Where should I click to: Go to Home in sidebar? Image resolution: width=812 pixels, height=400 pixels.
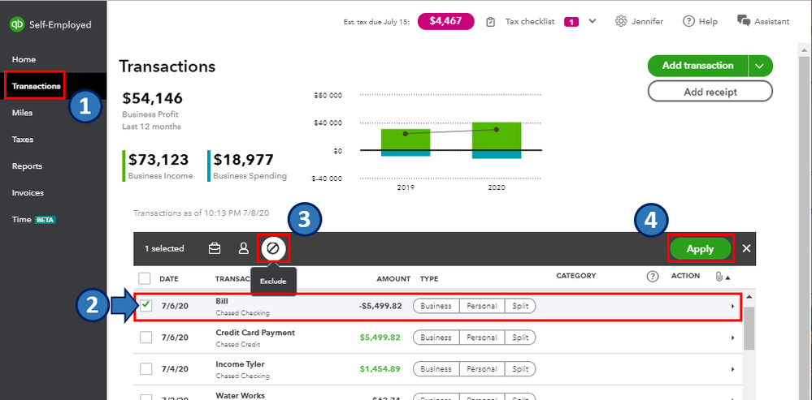point(24,59)
